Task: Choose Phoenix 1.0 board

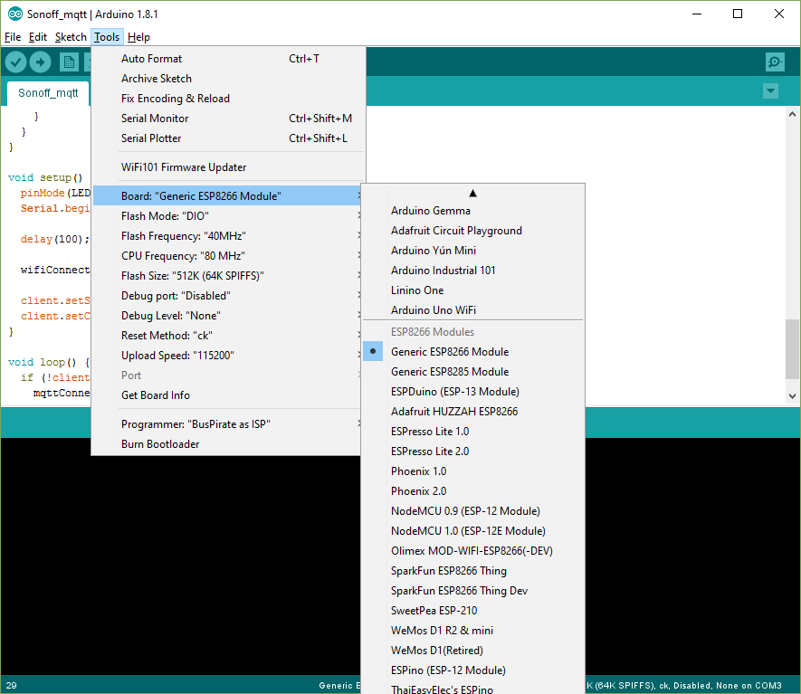Action: pyautogui.click(x=473, y=471)
